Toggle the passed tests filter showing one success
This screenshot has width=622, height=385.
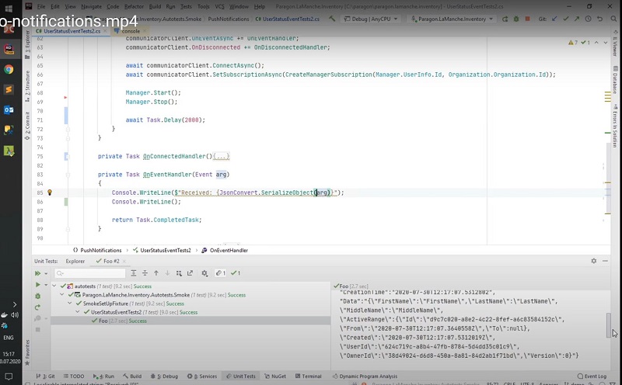(234, 273)
